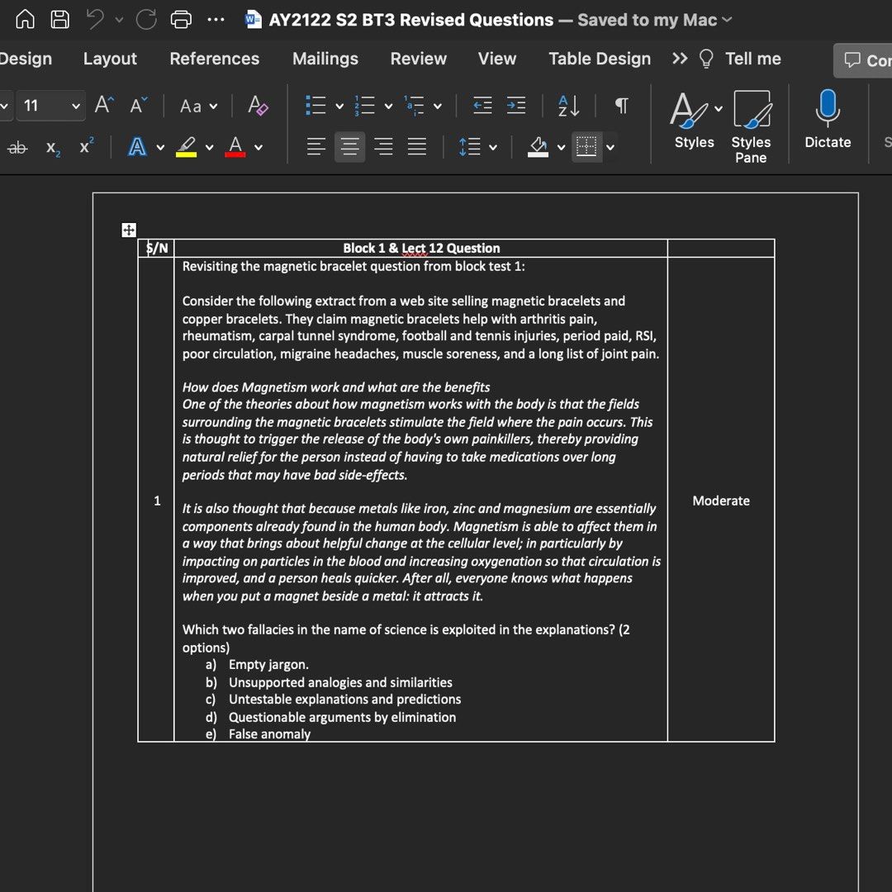Click the Tell me search button
Image resolution: width=892 pixels, height=892 pixels.
coord(740,59)
